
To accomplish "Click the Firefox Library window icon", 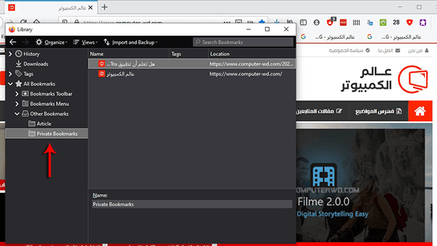I will 12,29.
